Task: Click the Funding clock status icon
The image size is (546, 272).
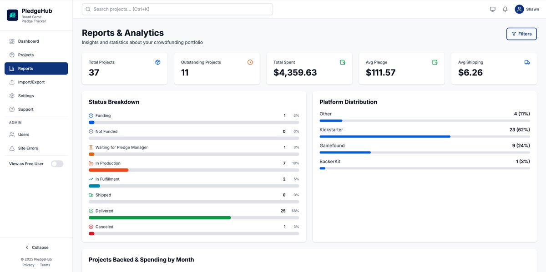Action: [x=91, y=116]
